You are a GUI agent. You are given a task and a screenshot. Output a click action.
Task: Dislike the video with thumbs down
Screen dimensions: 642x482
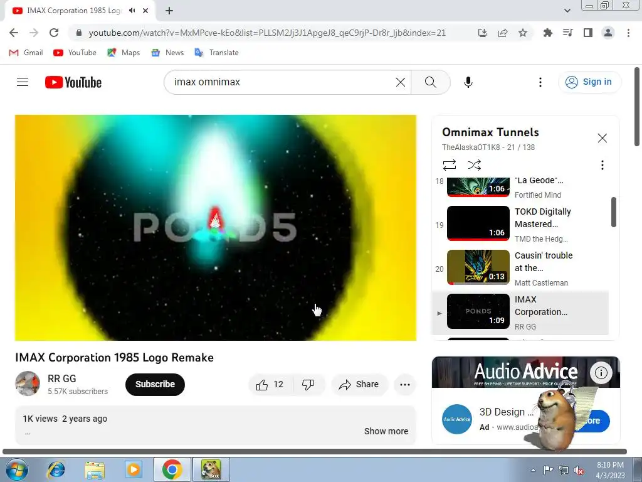pos(308,385)
